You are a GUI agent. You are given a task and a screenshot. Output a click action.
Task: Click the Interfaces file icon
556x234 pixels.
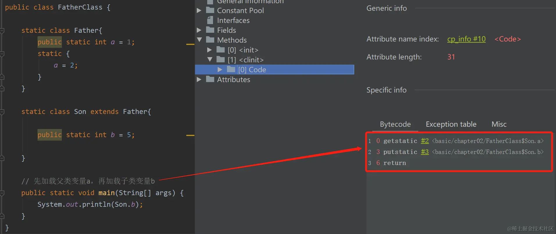[x=210, y=20]
